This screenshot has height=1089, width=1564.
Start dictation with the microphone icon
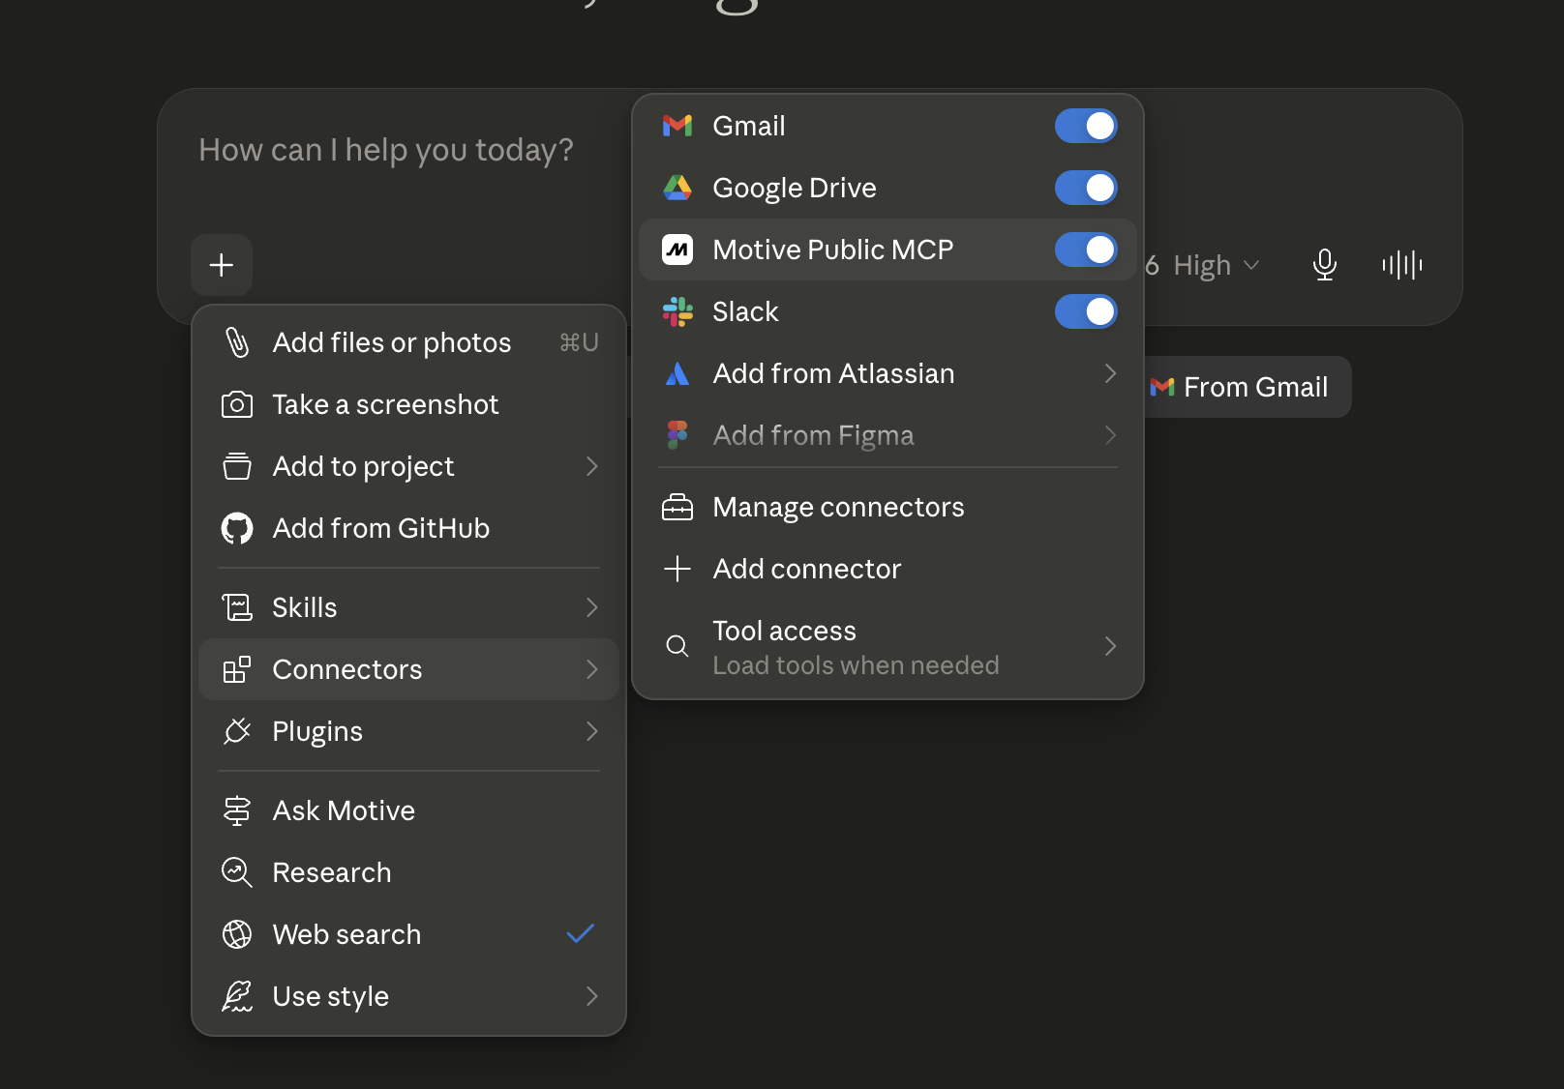(1325, 265)
